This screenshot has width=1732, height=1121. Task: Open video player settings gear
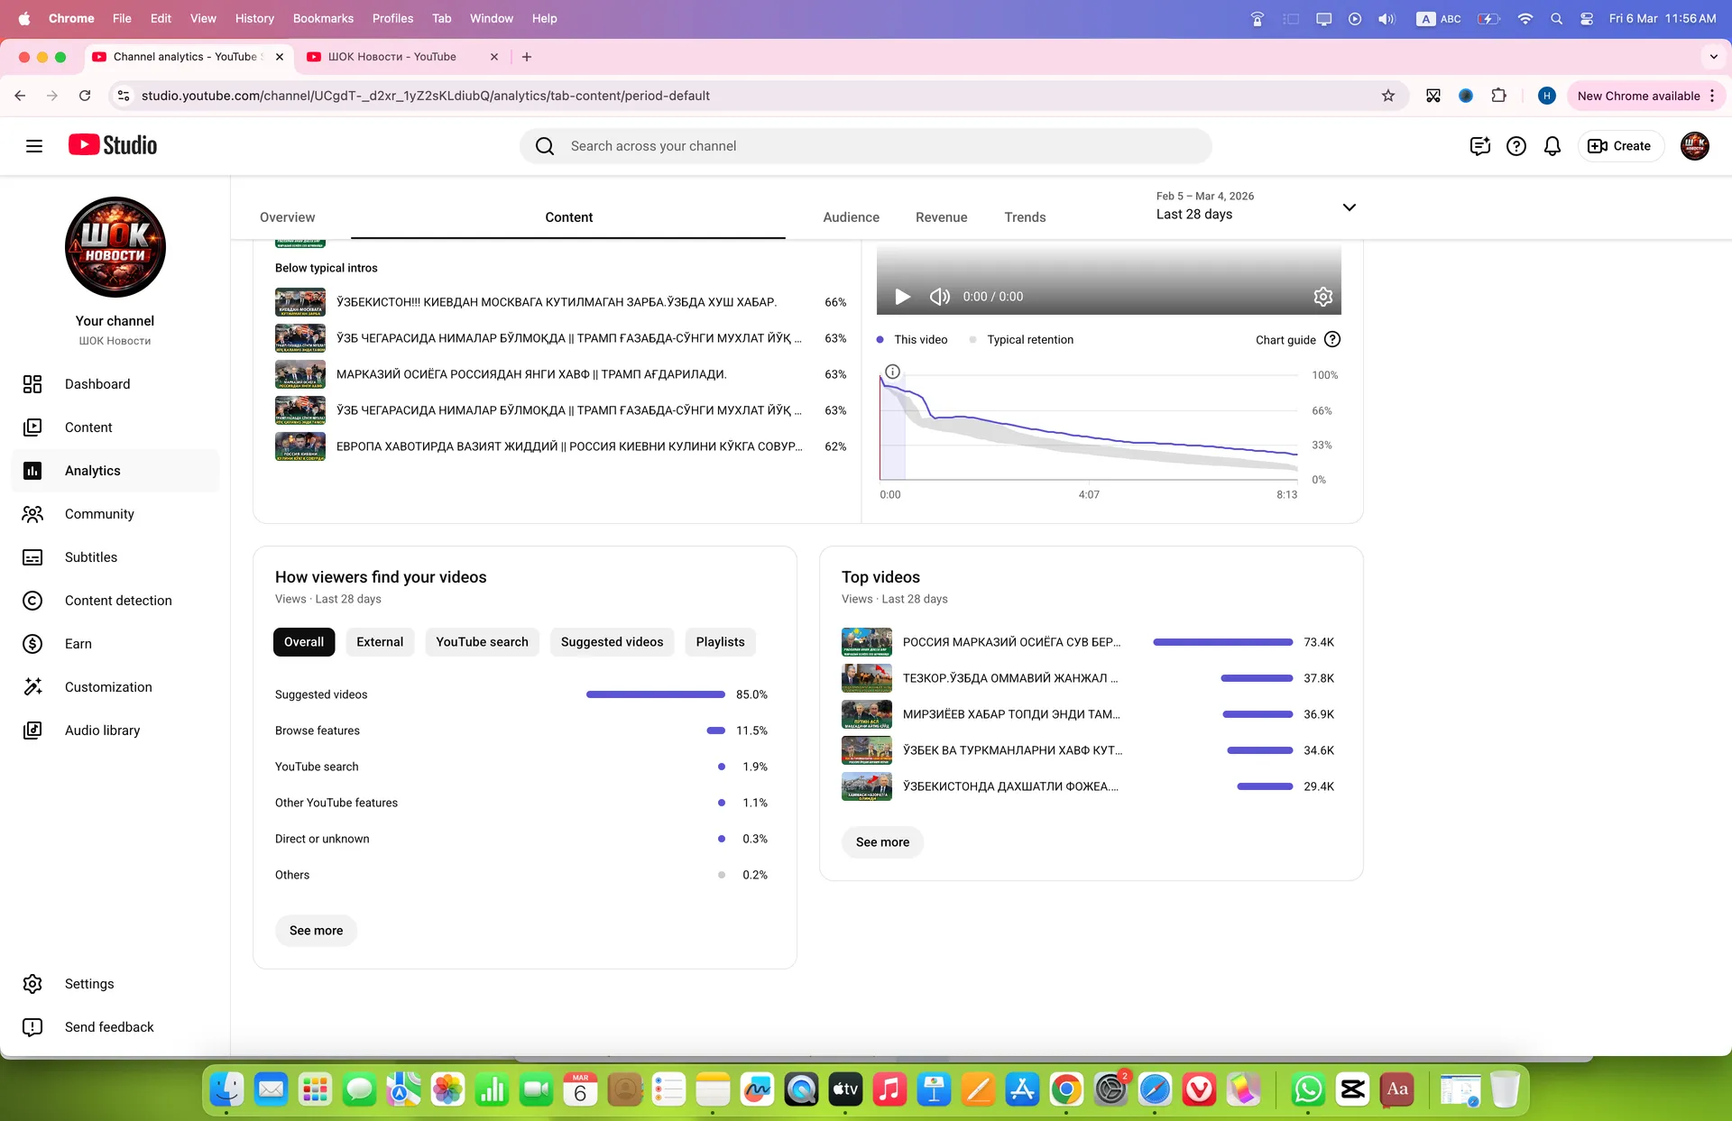click(x=1323, y=297)
